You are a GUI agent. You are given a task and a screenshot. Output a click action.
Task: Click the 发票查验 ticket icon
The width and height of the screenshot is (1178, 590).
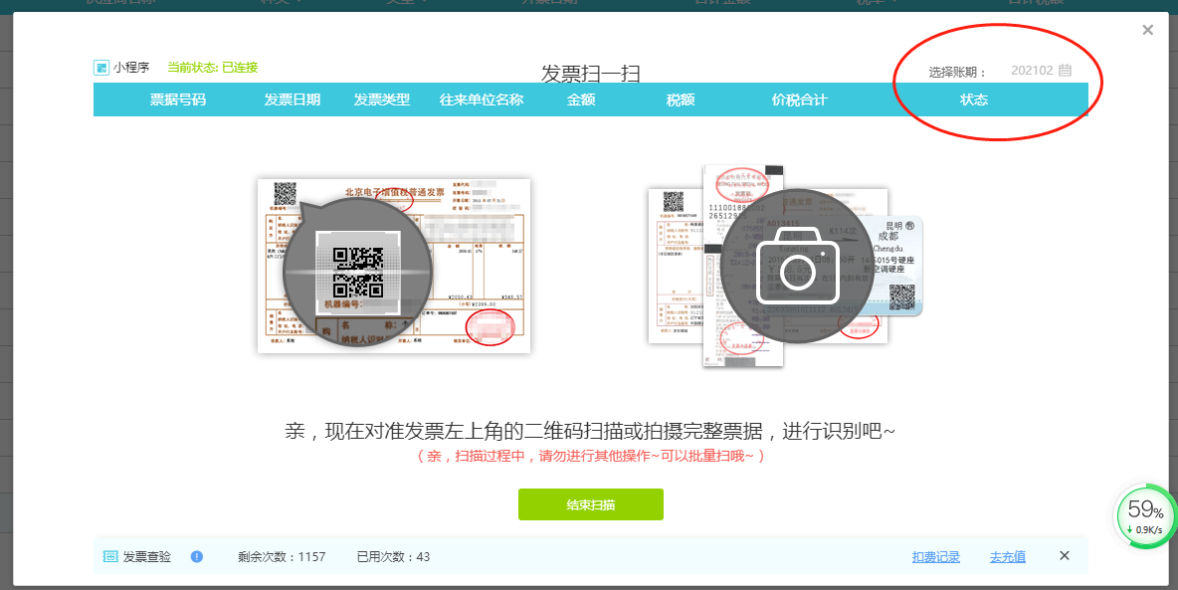[x=110, y=557]
